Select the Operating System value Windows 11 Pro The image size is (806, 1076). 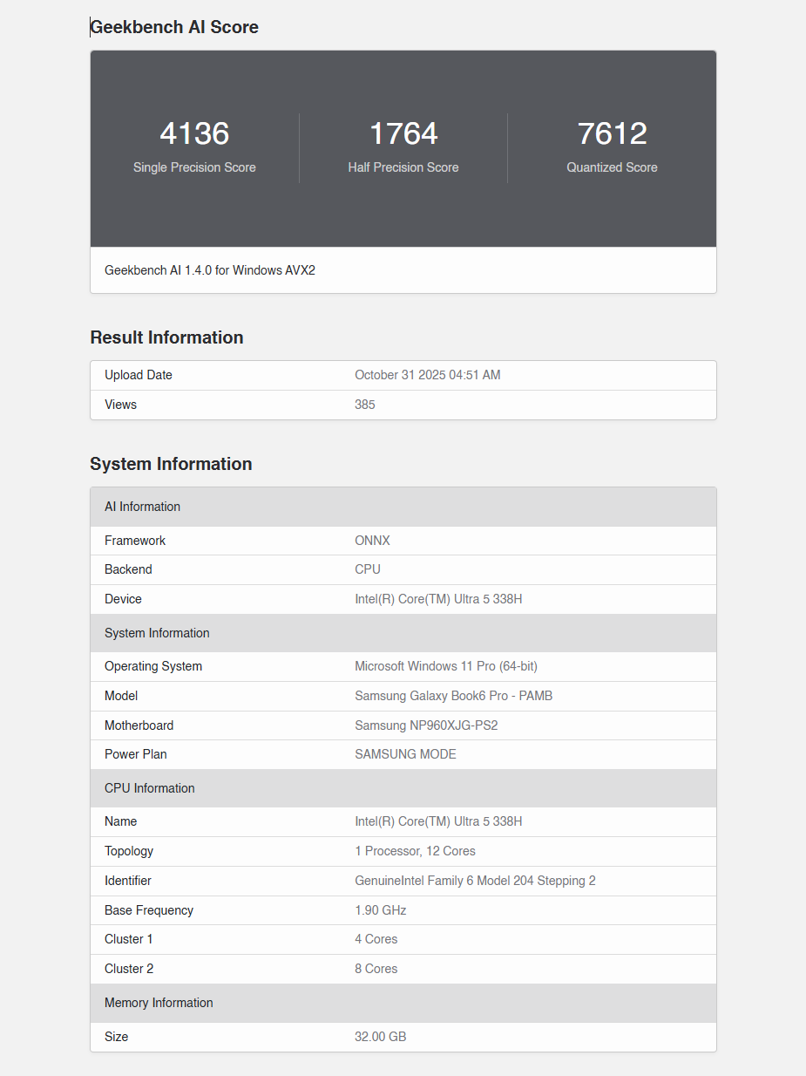pos(445,666)
